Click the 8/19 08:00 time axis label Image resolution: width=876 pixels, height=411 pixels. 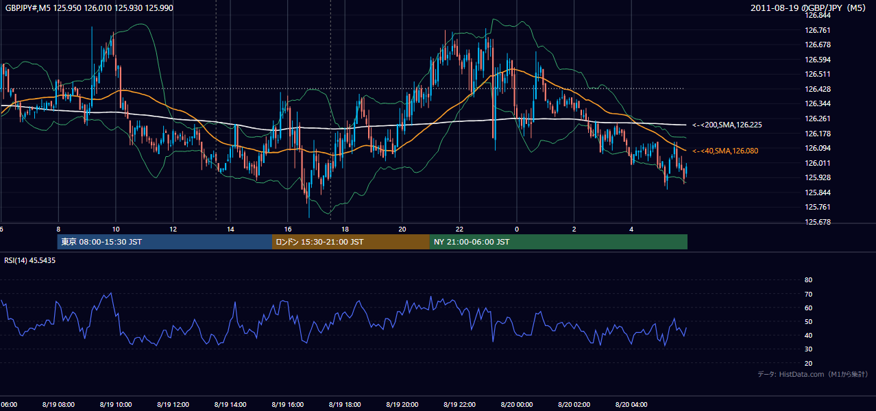coord(58,405)
